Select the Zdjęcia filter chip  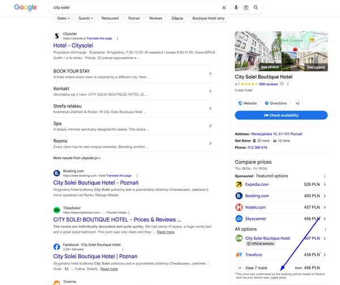coord(177,19)
